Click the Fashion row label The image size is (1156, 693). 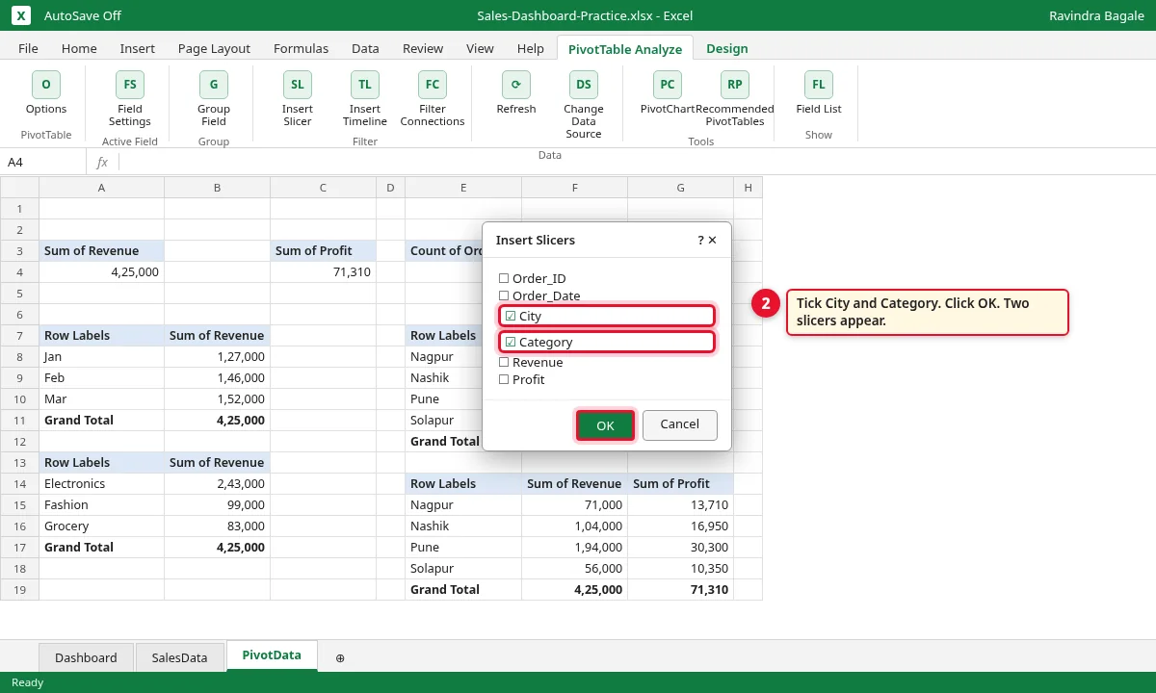coord(102,504)
